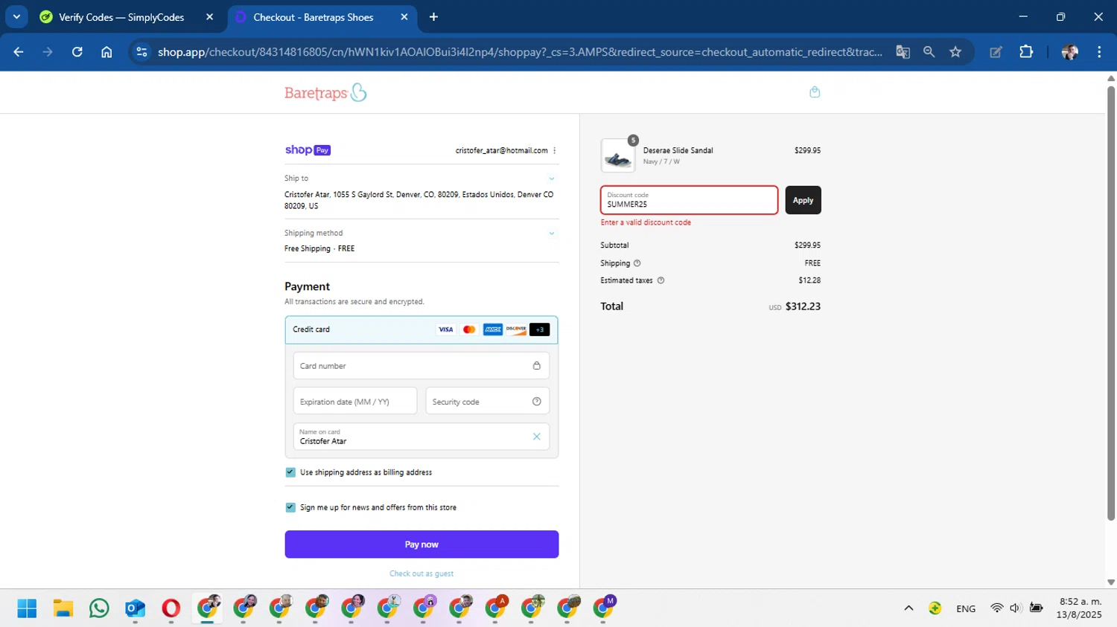Open Outlook from the taskbar
The width and height of the screenshot is (1117, 627).
(x=135, y=608)
